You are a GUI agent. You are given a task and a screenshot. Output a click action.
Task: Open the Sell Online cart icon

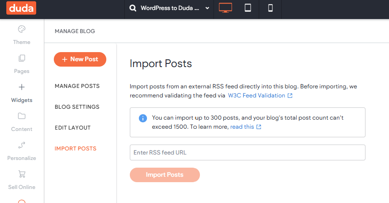pyautogui.click(x=22, y=174)
